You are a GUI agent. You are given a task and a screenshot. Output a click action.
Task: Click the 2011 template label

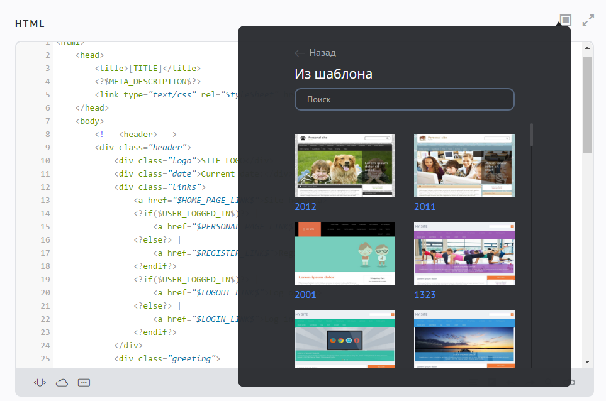pyautogui.click(x=425, y=206)
